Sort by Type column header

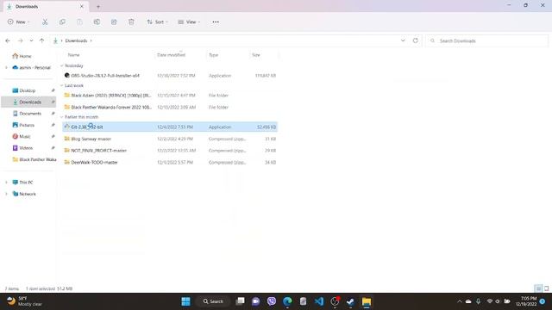[x=213, y=55]
